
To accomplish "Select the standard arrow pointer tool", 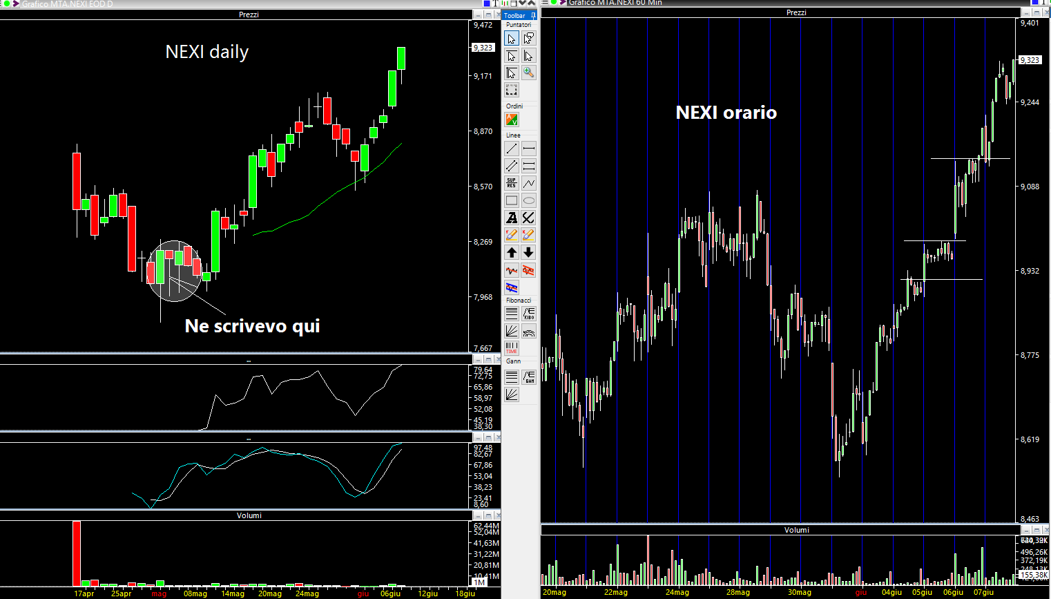I will tap(512, 39).
